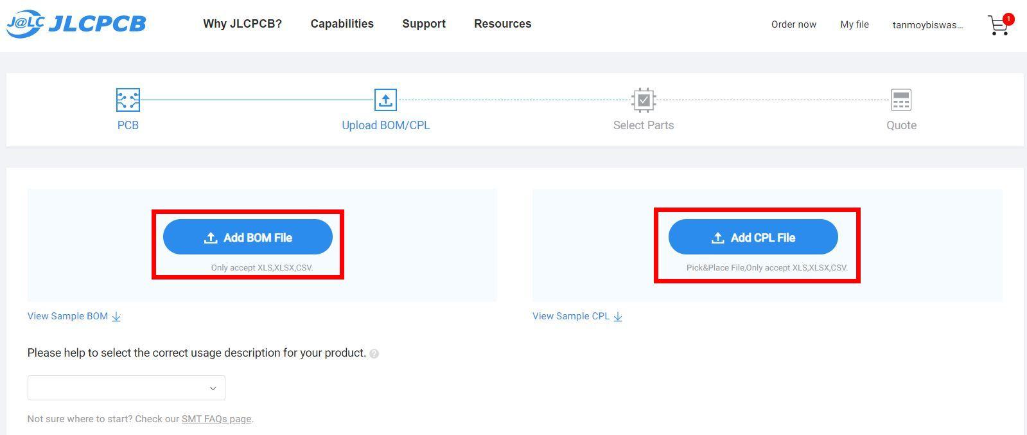Click the usage description help question icon

[x=374, y=353]
